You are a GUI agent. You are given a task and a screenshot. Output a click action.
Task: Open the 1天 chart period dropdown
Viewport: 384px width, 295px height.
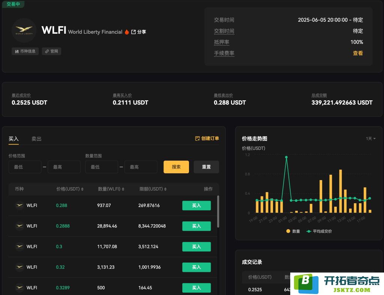[371, 139]
